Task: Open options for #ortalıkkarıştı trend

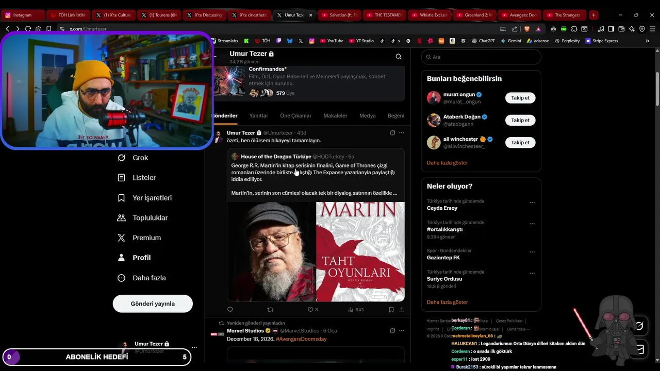Action: (532, 224)
